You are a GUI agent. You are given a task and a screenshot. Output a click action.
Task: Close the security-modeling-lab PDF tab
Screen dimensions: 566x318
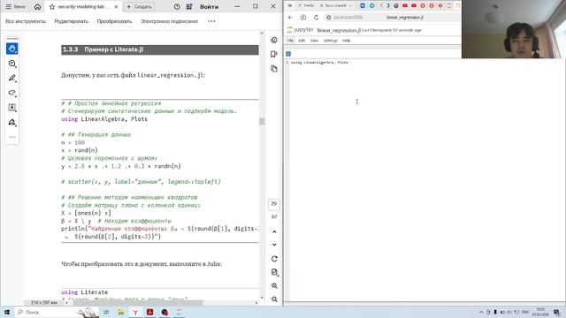coord(116,7)
